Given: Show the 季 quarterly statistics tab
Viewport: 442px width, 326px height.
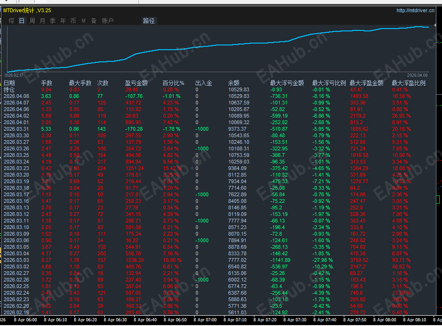Looking at the screenshot, I should [53, 21].
